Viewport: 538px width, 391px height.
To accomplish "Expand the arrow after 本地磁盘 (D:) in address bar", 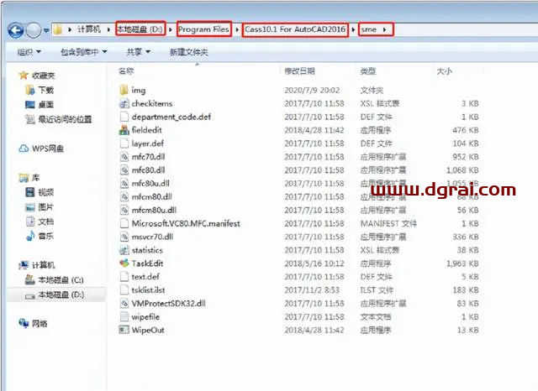I will point(171,30).
